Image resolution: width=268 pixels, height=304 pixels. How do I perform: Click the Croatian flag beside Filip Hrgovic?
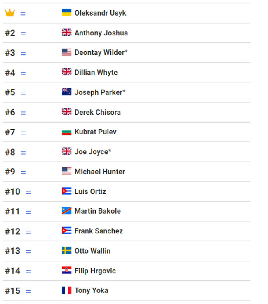[66, 270]
